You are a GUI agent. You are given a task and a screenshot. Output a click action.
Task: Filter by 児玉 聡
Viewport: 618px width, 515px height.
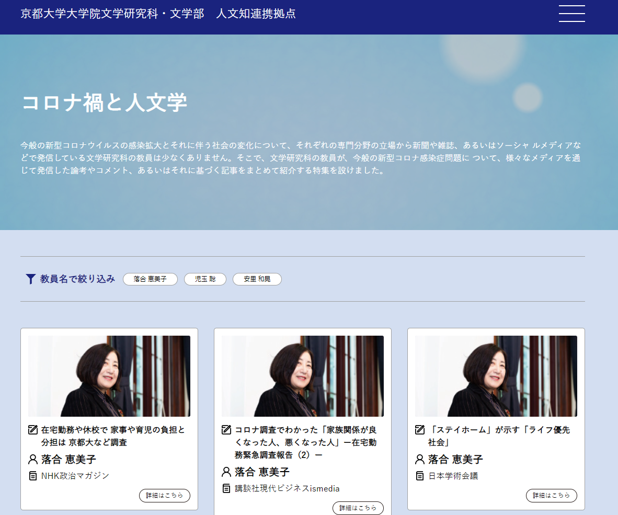205,279
